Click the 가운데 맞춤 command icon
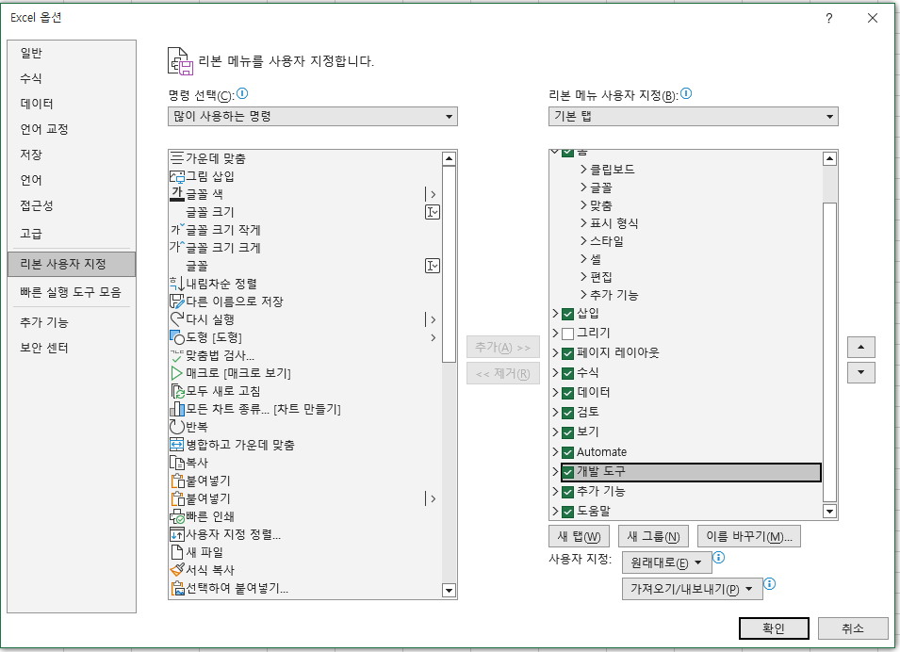 (177, 158)
